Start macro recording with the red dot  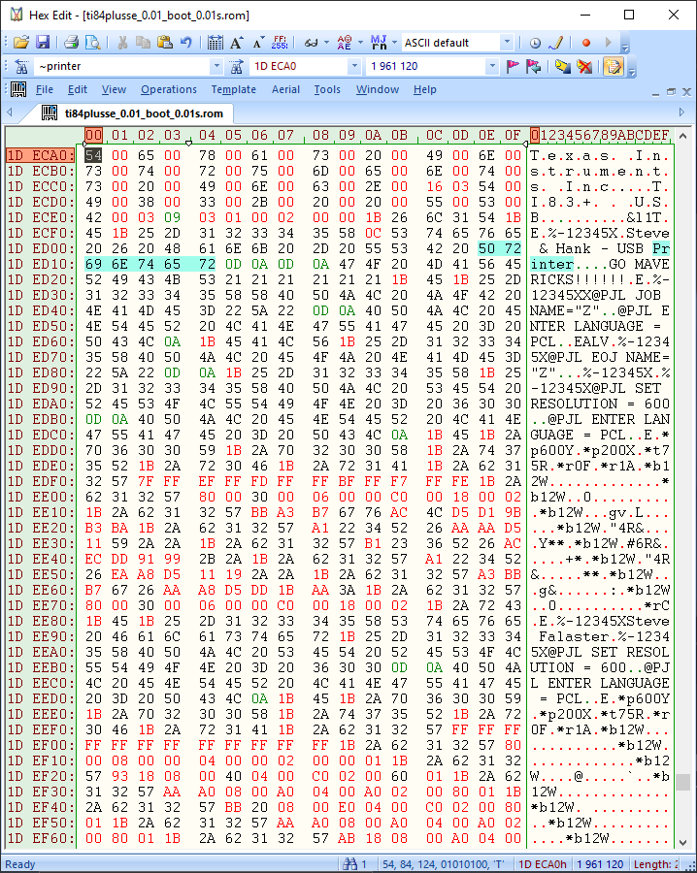point(586,43)
